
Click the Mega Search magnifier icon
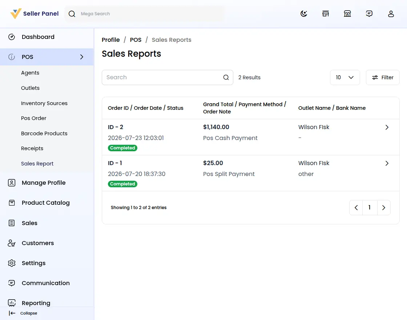click(72, 14)
